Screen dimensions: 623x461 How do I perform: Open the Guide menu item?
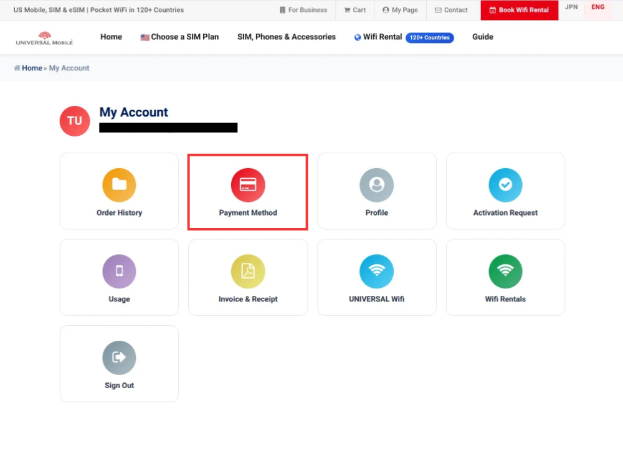pos(483,37)
